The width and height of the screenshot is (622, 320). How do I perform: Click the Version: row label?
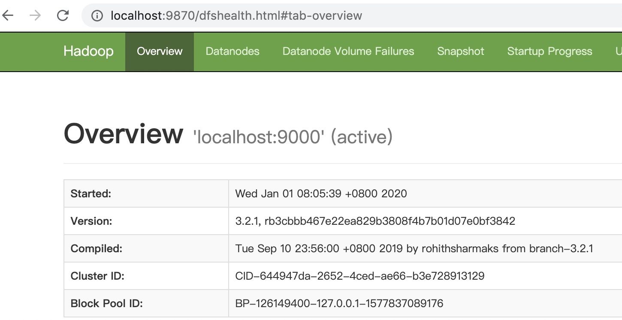(91, 221)
